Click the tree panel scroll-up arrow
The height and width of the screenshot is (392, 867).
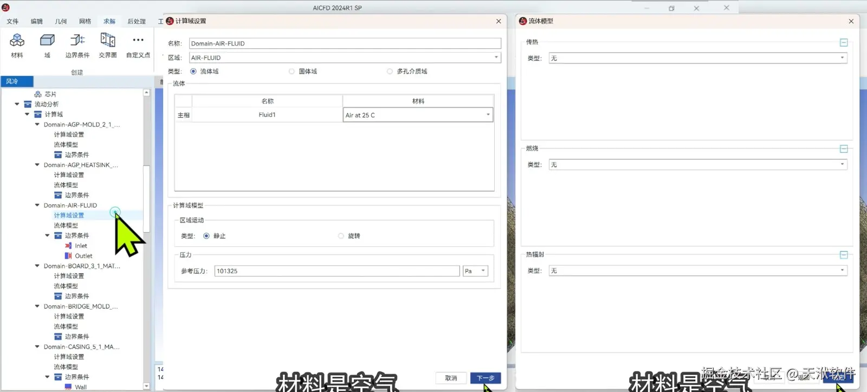point(146,93)
